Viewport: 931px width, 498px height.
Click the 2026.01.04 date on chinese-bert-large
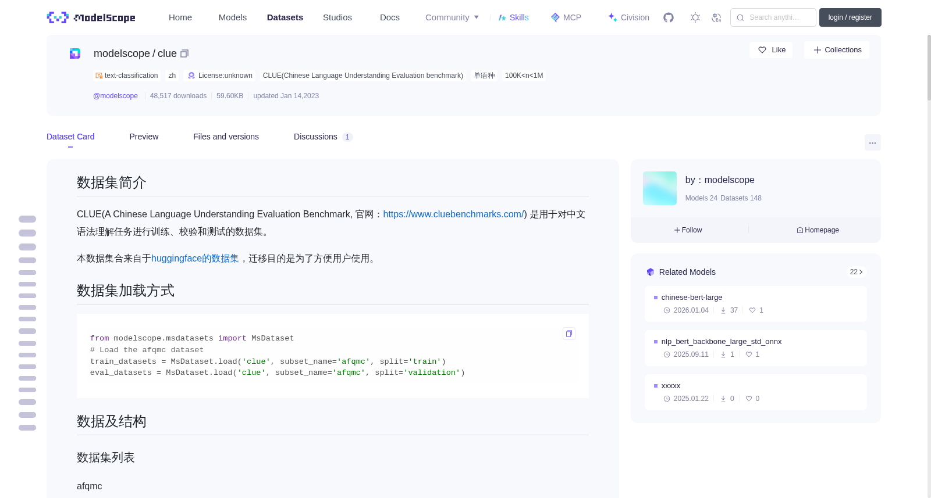pos(691,310)
